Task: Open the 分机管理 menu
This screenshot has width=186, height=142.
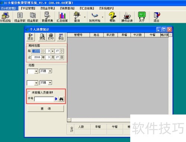Action: (x=9, y=8)
